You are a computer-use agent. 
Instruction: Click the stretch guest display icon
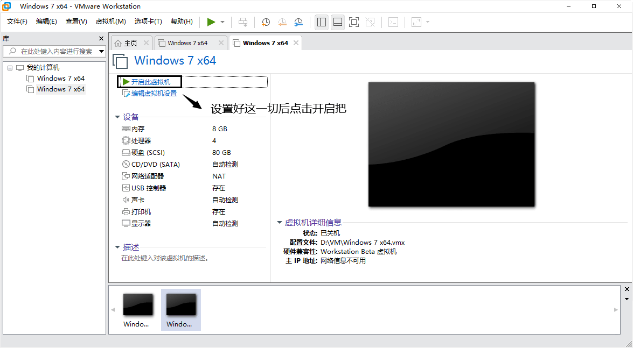(x=416, y=22)
